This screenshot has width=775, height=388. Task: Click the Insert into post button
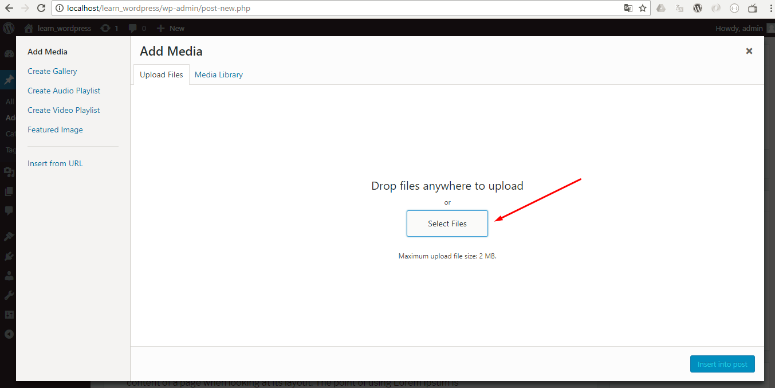(722, 364)
